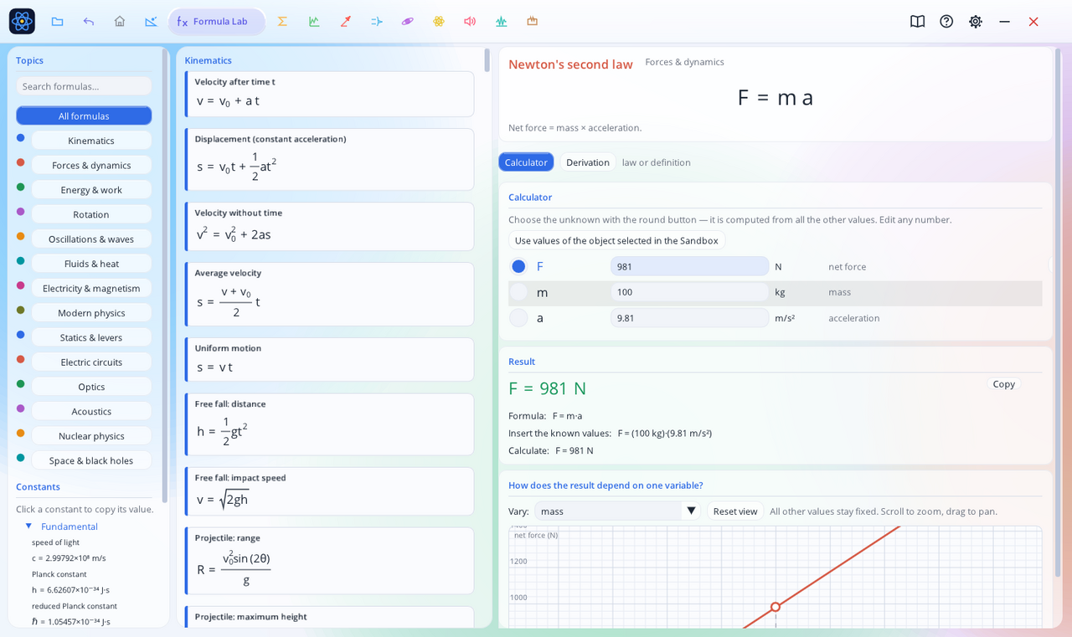
Task: Open settings with the gear icon
Action: (x=976, y=21)
